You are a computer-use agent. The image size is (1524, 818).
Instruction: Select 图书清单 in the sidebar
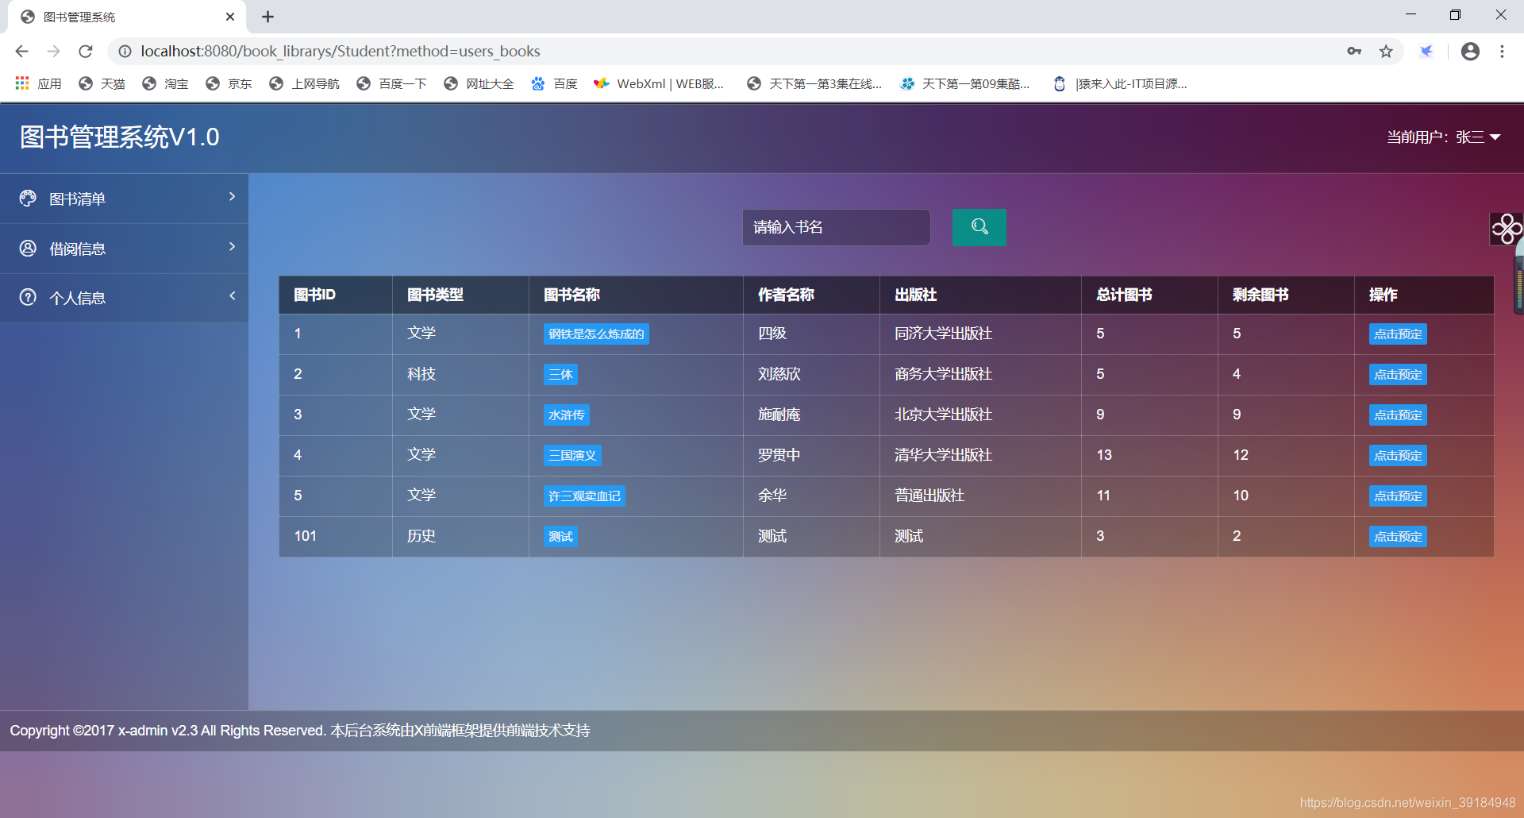(x=124, y=199)
